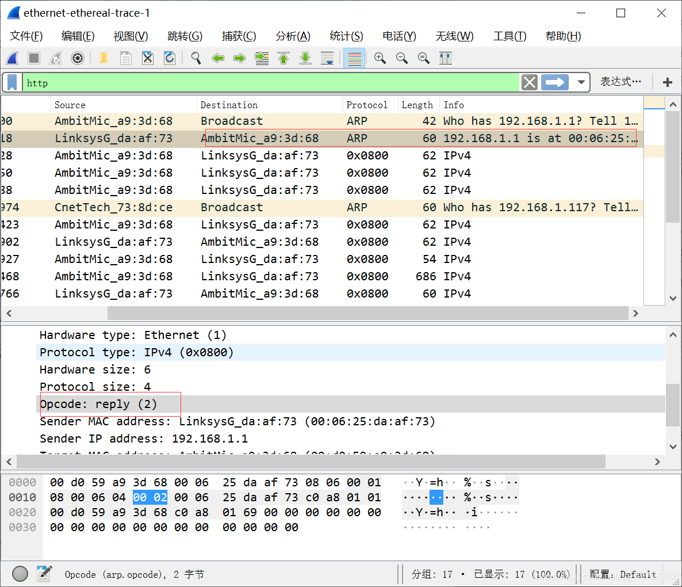Apply the display filter arrow button
Image resolution: width=682 pixels, height=587 pixels.
pyautogui.click(x=554, y=82)
